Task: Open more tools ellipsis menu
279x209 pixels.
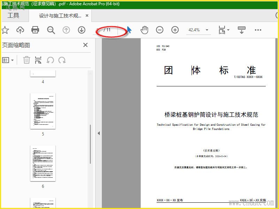Action: pos(258,30)
